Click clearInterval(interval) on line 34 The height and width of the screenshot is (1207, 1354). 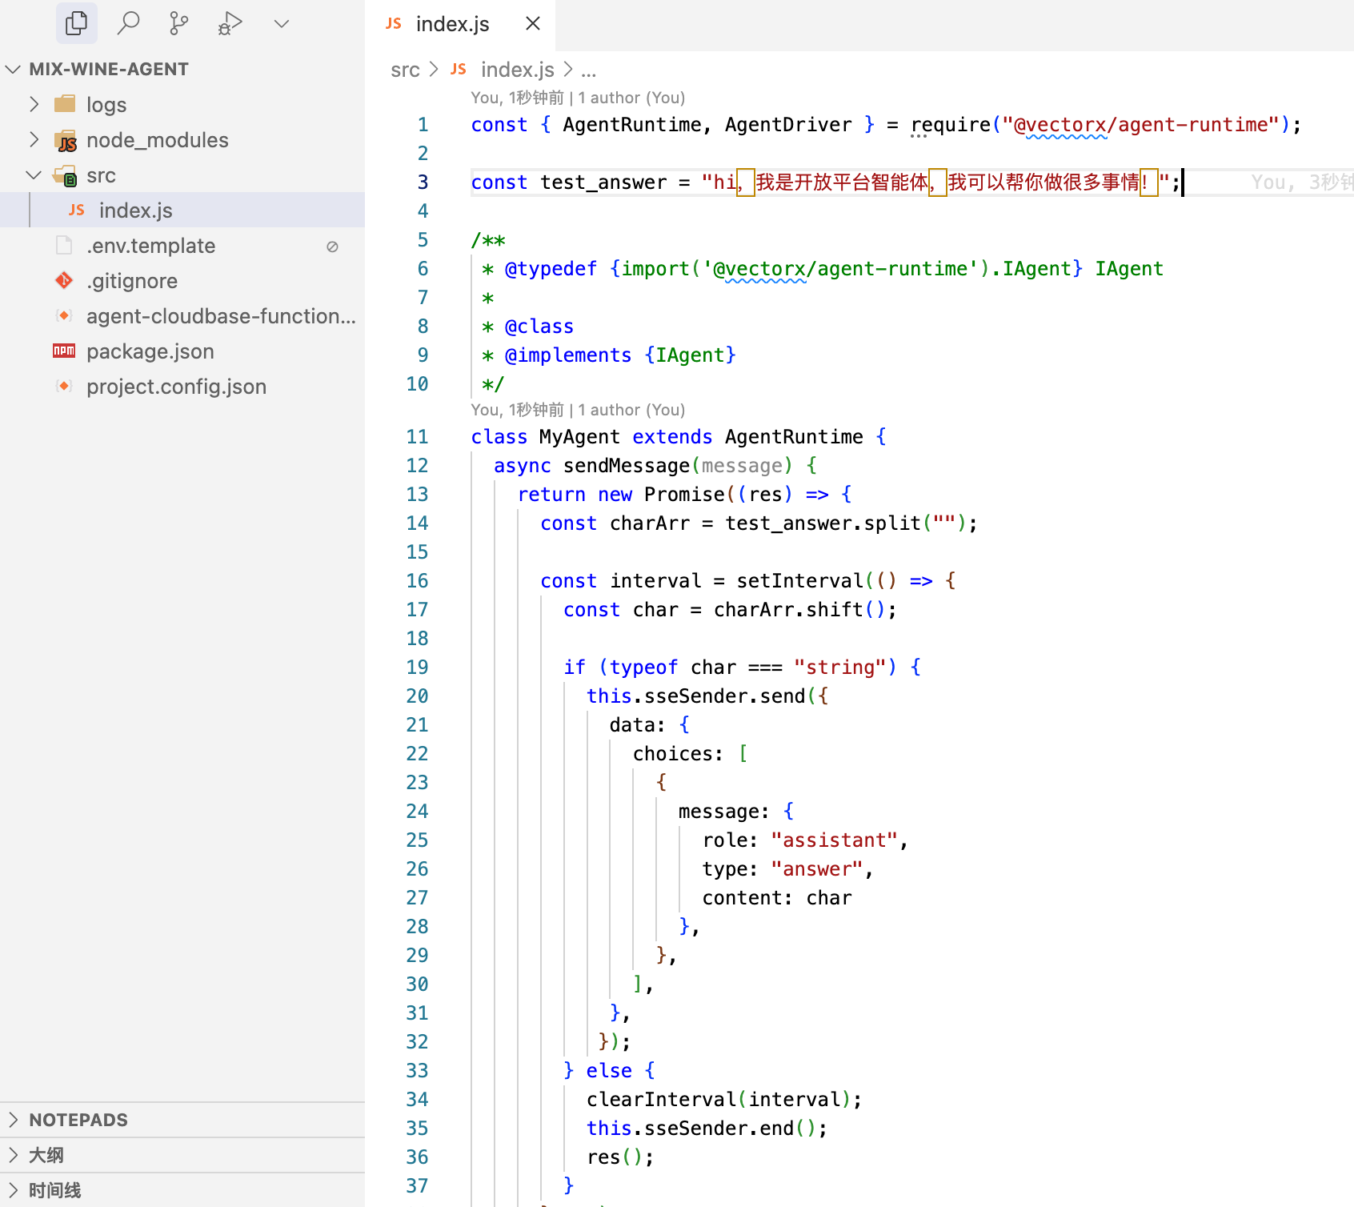point(719,1100)
